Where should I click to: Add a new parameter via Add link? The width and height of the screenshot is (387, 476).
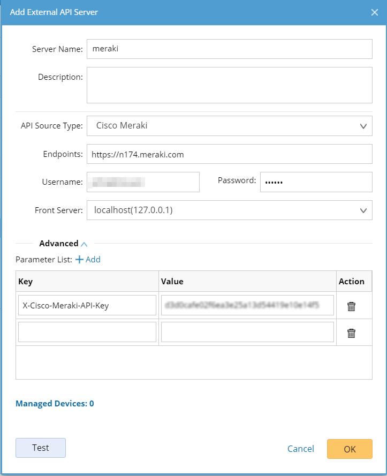pos(93,260)
